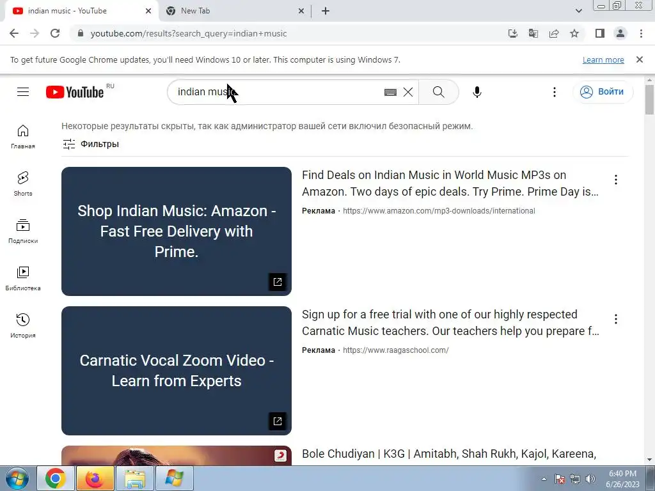The width and height of the screenshot is (655, 491).
Task: Go back with the browser back arrow
Action: click(x=14, y=33)
